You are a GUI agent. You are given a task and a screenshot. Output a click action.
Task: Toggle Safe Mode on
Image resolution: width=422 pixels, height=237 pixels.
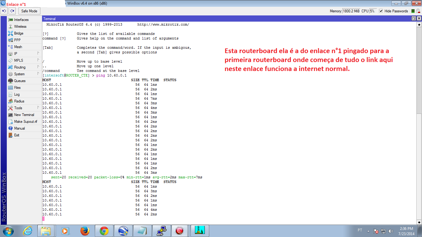pyautogui.click(x=29, y=11)
